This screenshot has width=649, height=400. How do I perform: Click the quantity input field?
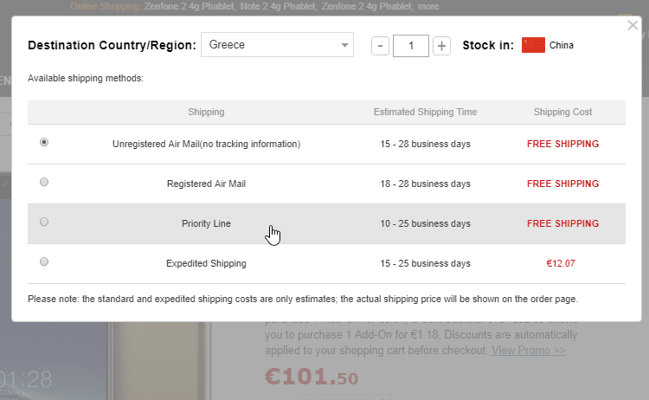(411, 45)
